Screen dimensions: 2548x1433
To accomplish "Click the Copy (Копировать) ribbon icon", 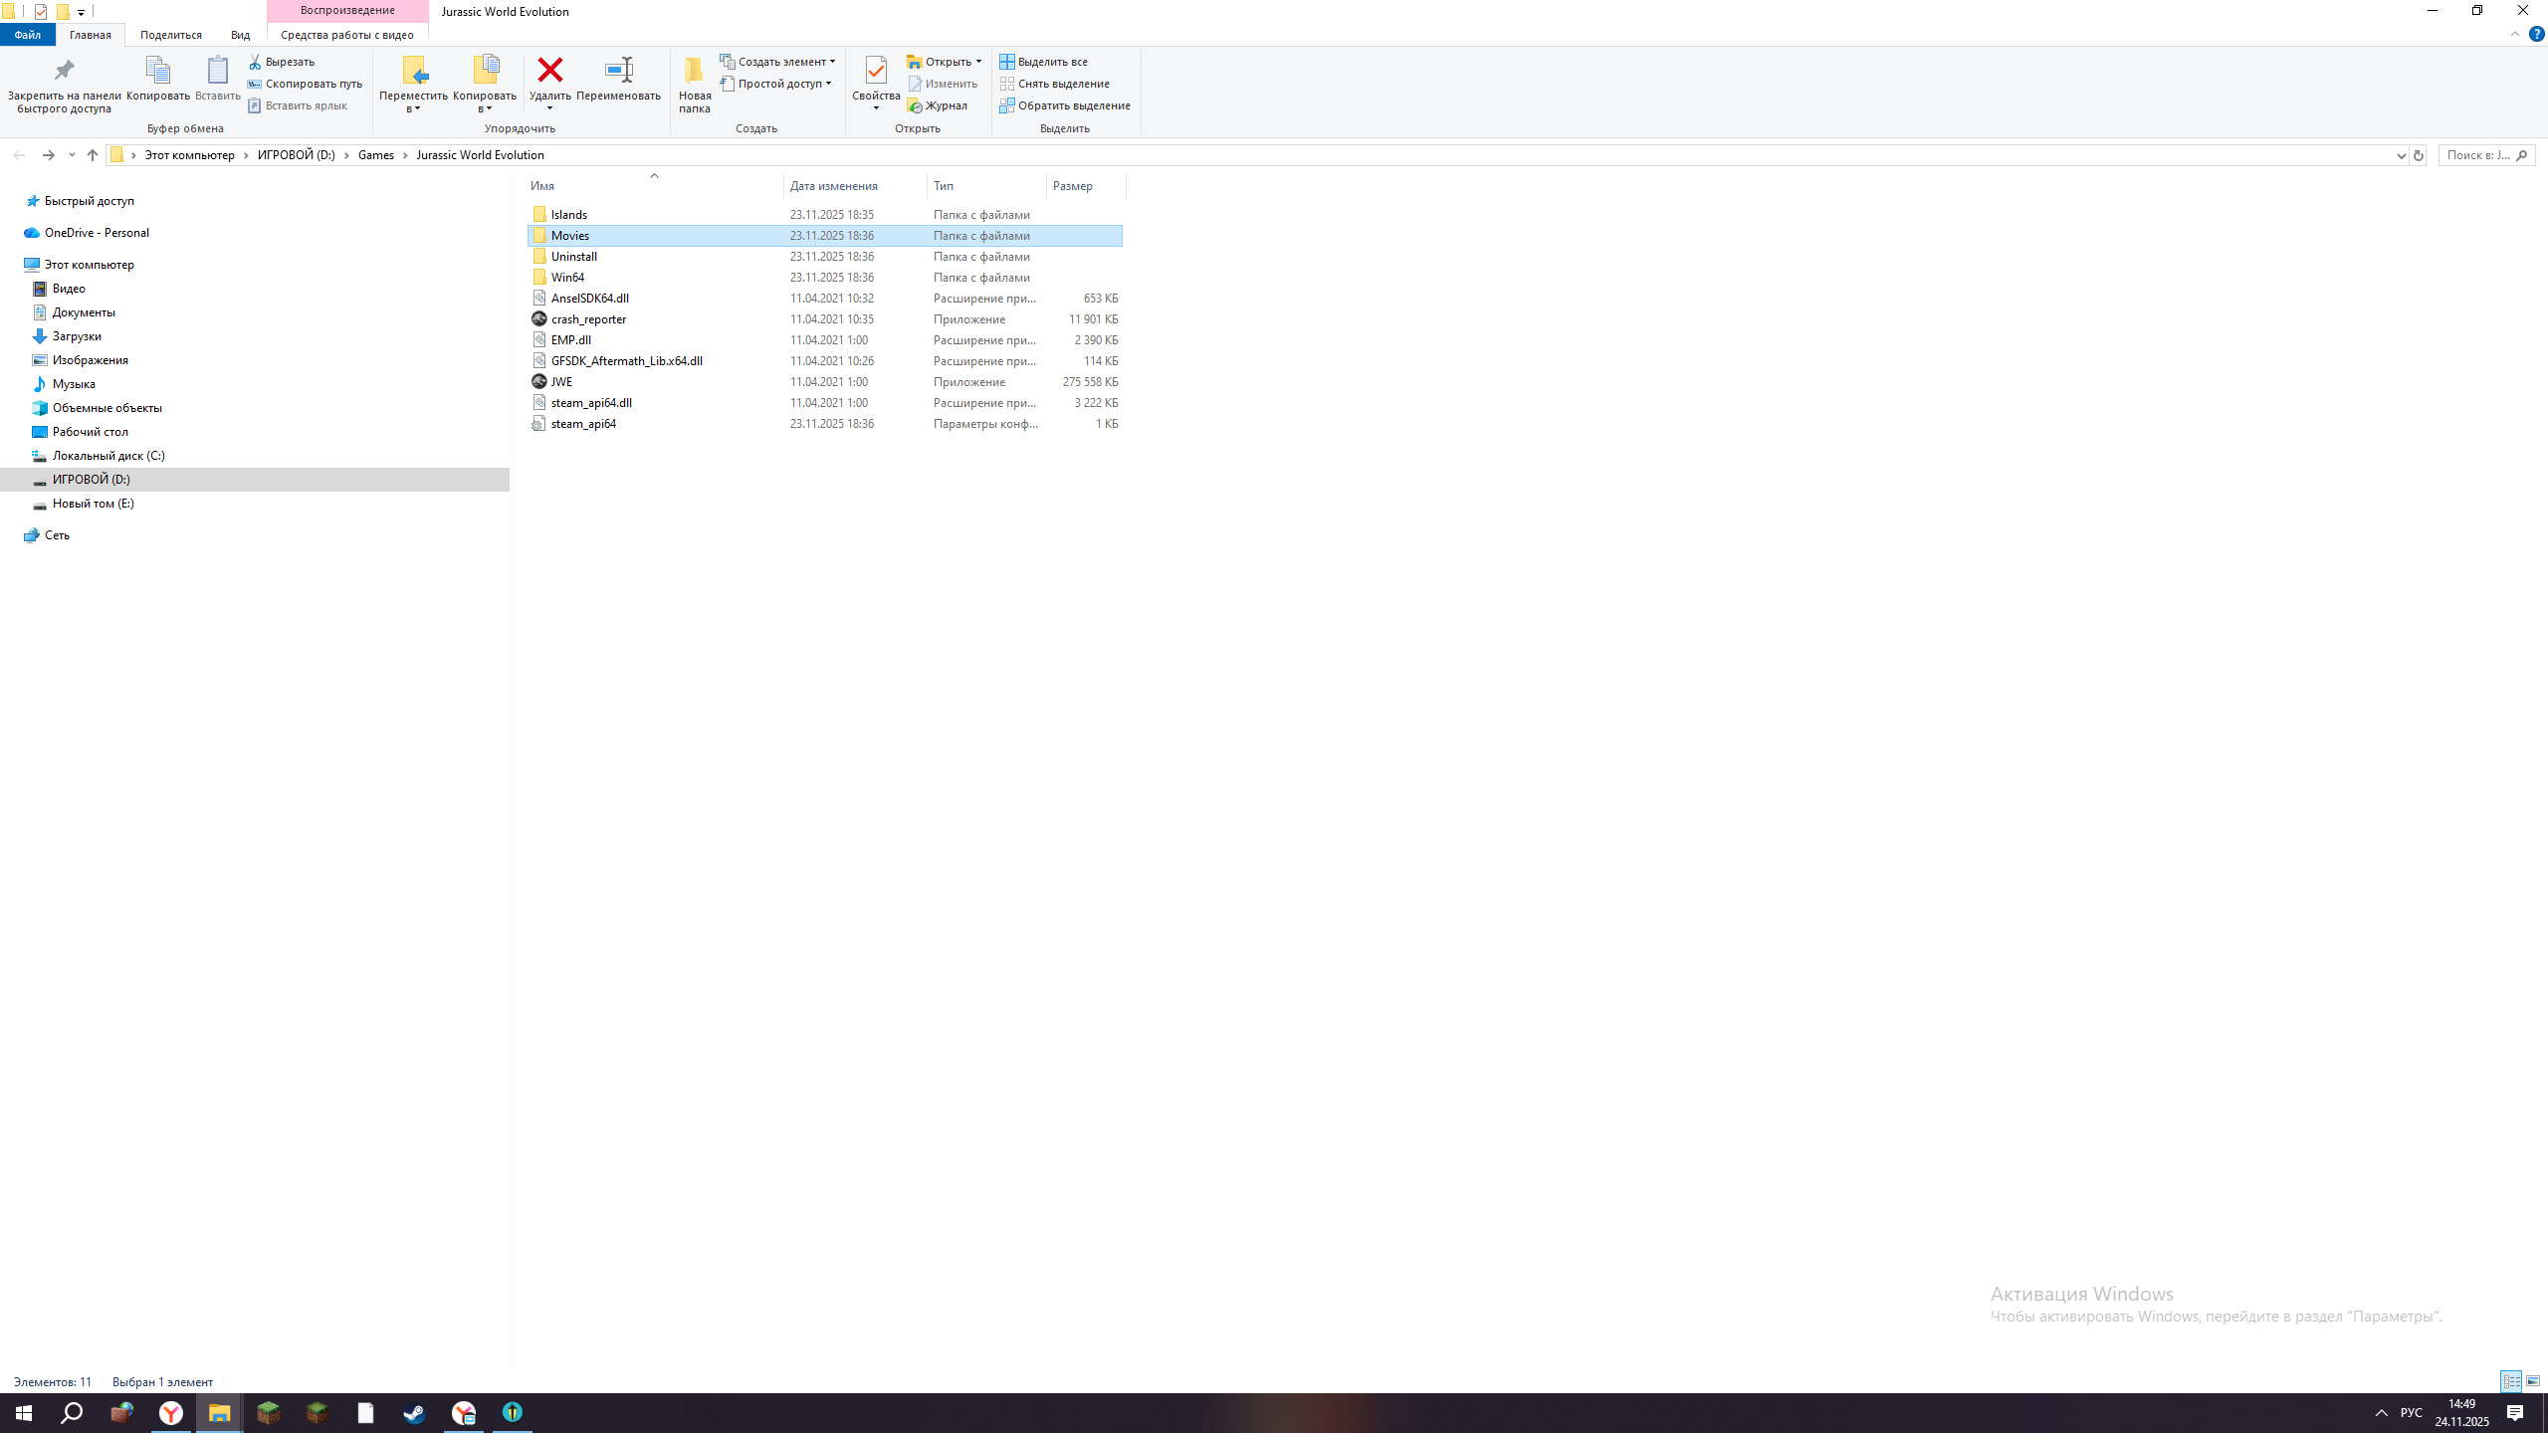I will point(157,71).
